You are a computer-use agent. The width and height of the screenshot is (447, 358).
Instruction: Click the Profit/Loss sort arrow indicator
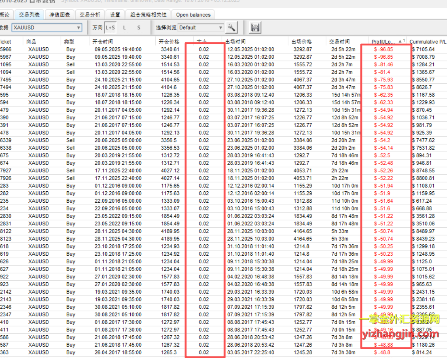pos(400,41)
